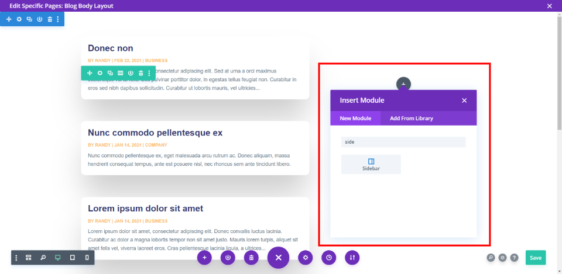
Task: Open green row settings gear
Action: [100, 73]
